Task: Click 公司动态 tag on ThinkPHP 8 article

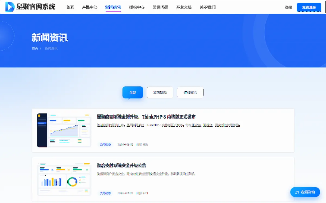Action: 105,145
